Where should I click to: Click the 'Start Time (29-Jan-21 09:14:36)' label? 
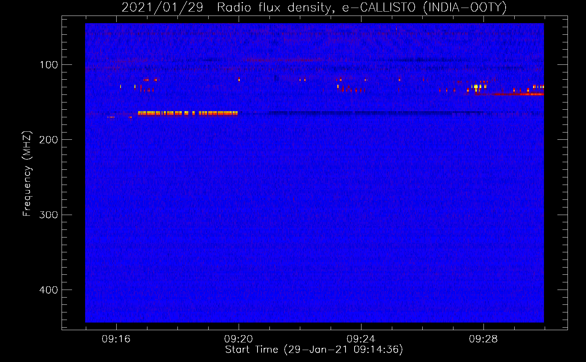314,350
